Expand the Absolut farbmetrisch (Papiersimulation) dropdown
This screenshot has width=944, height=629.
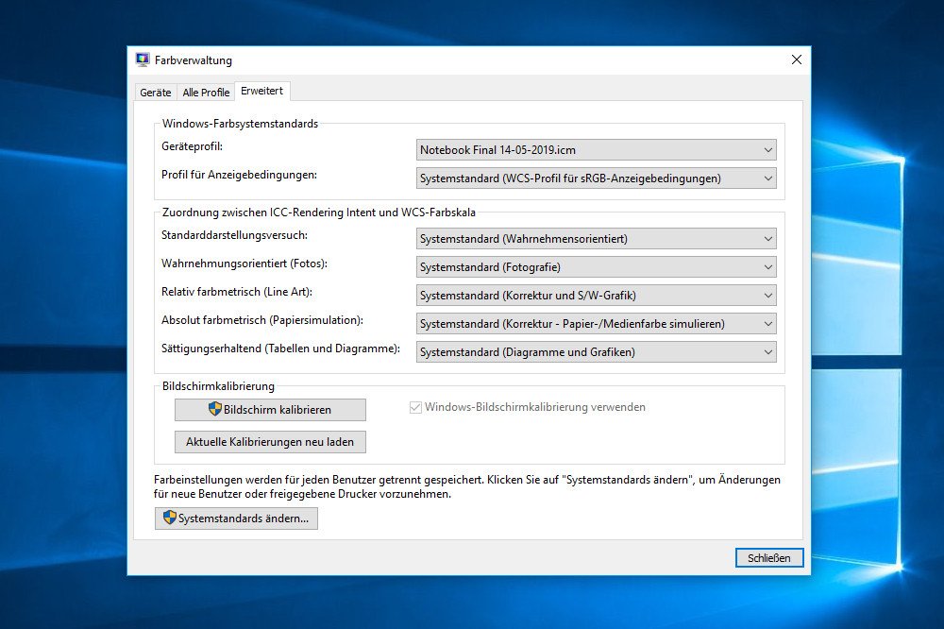click(596, 324)
